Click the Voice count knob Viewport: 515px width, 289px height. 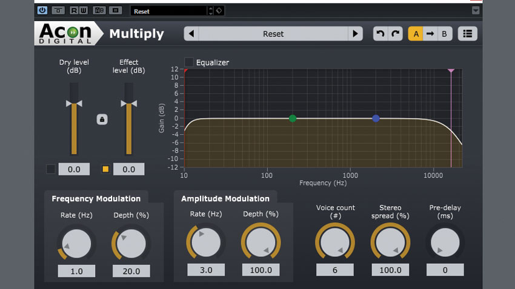click(335, 243)
